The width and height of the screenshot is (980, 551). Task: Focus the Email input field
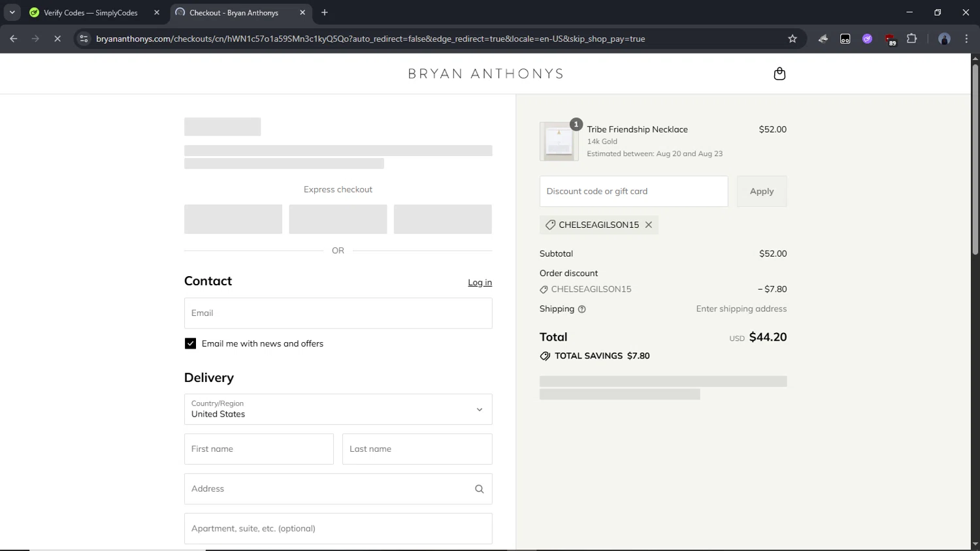[x=338, y=313]
